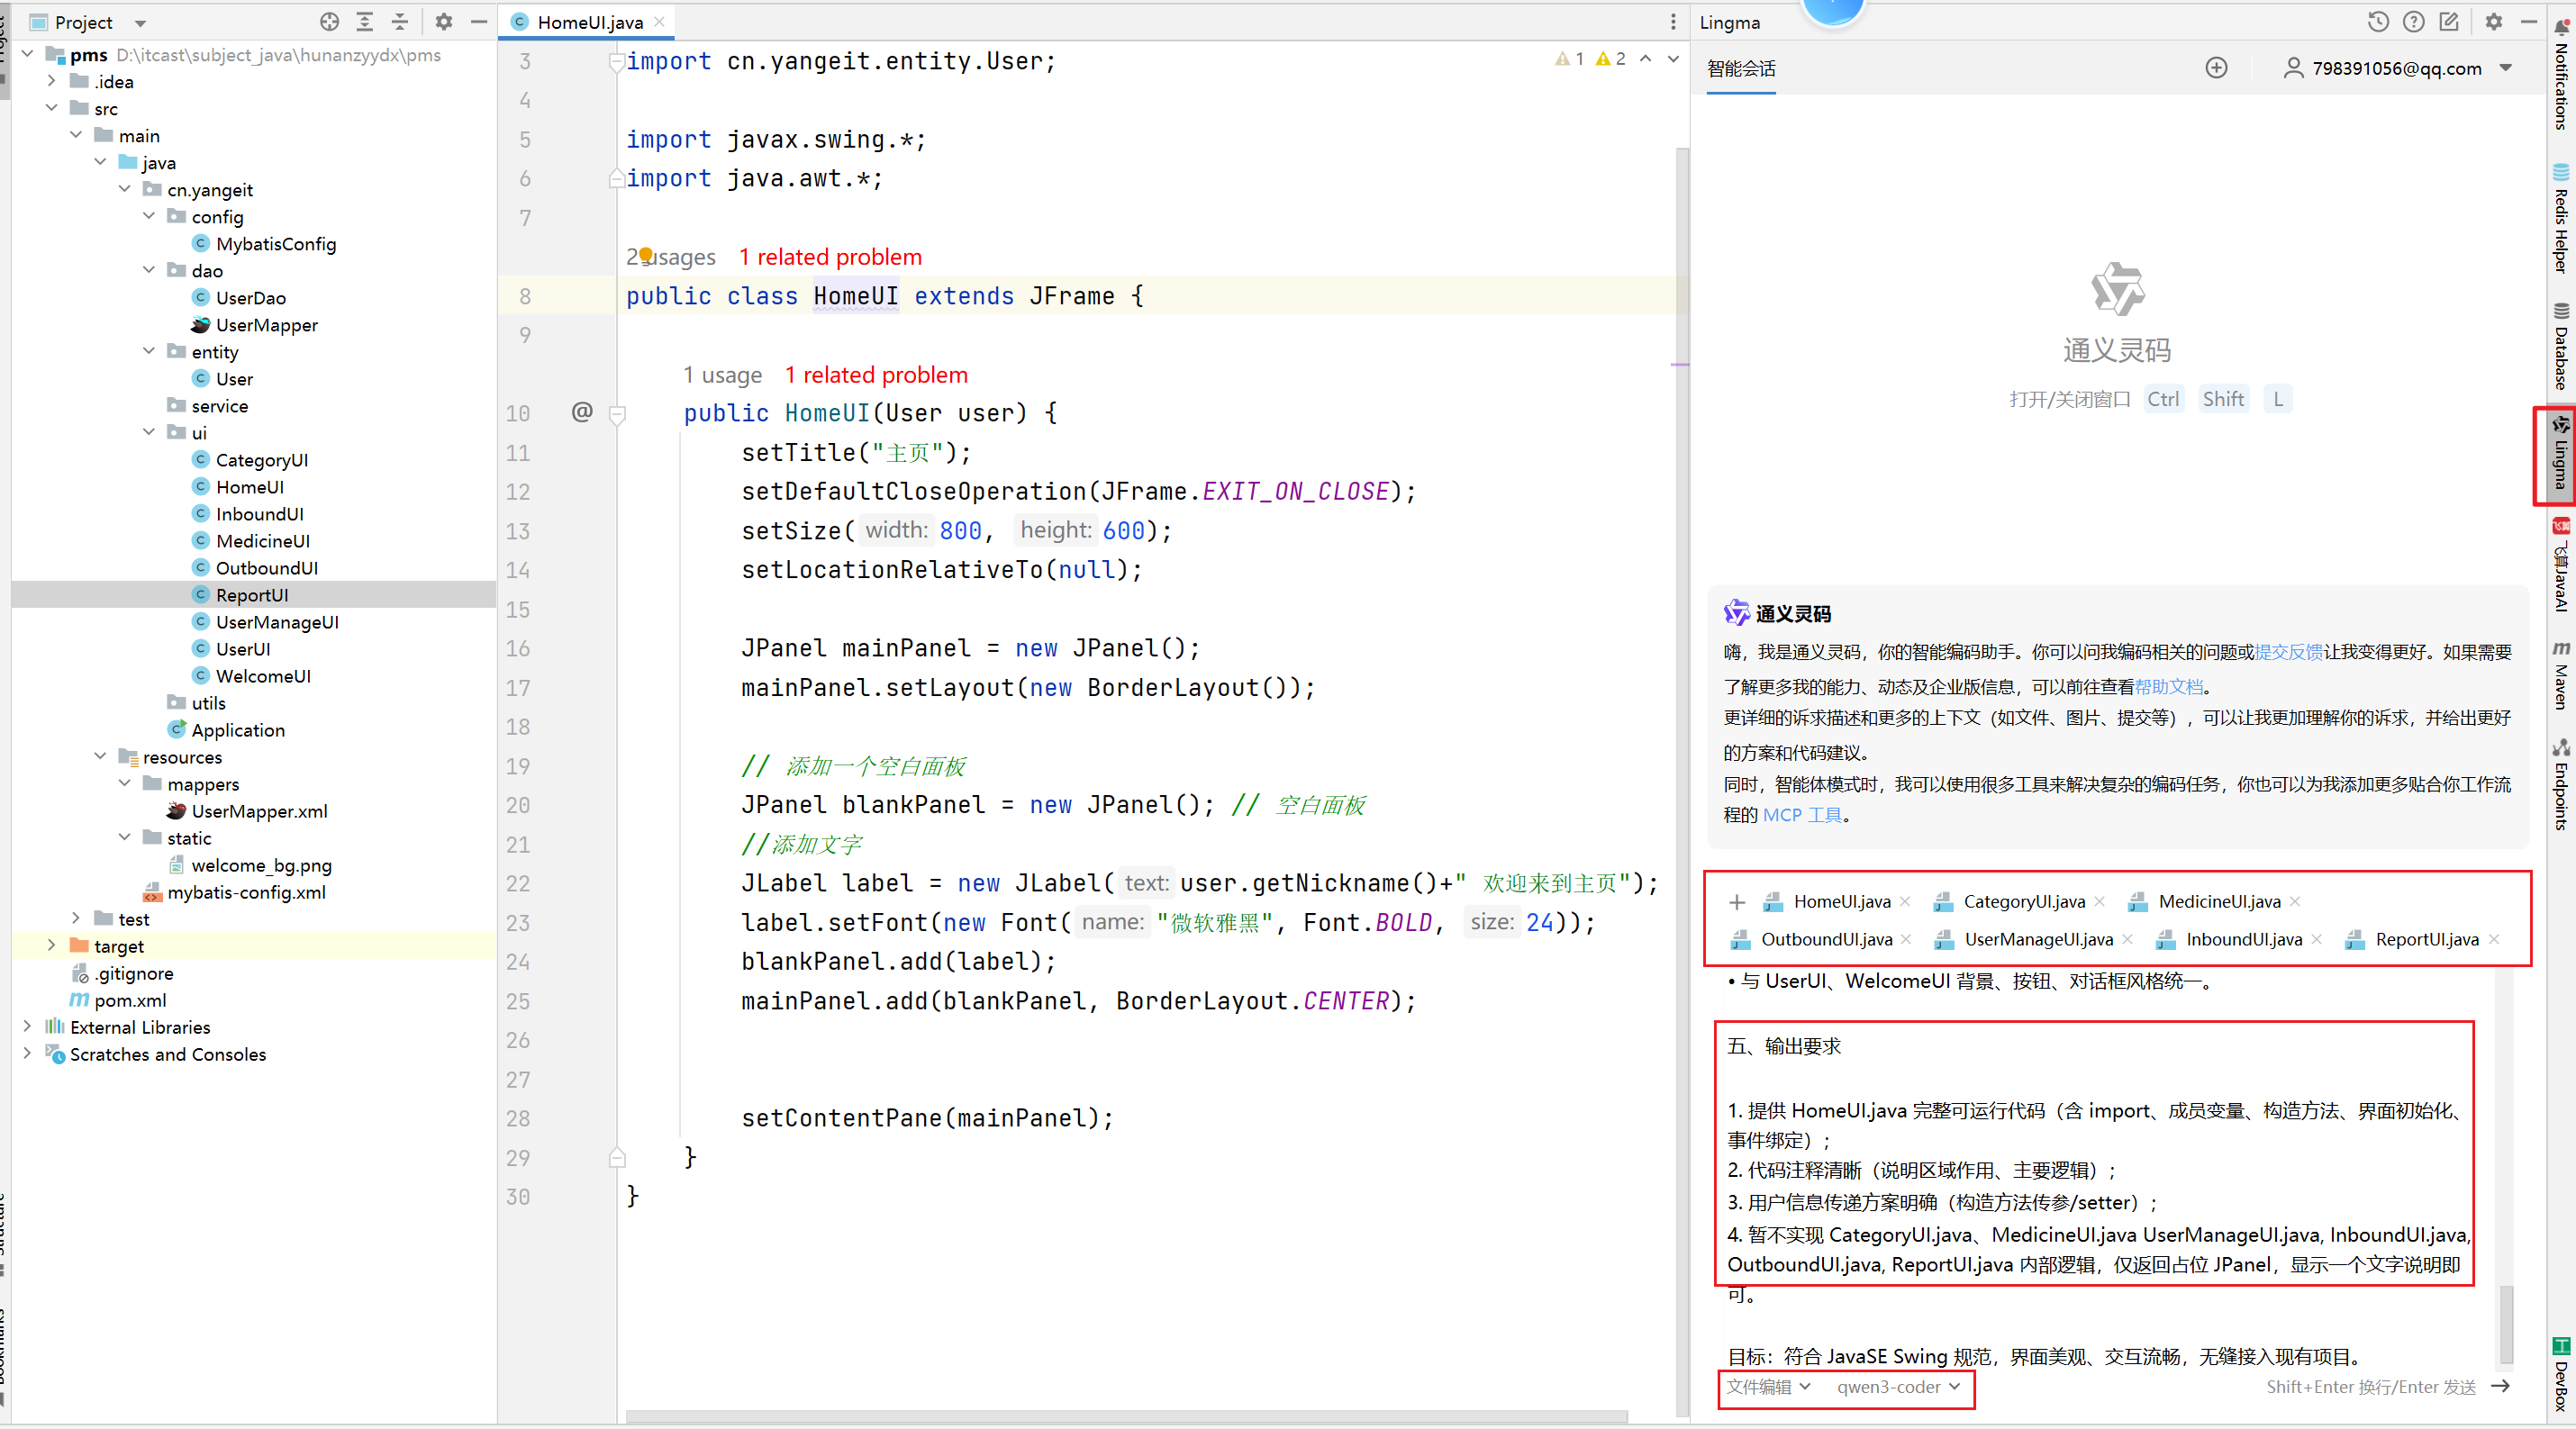Image resolution: width=2576 pixels, height=1429 pixels.
Task: Switch to the 智能会话 tab
Action: 1741,69
